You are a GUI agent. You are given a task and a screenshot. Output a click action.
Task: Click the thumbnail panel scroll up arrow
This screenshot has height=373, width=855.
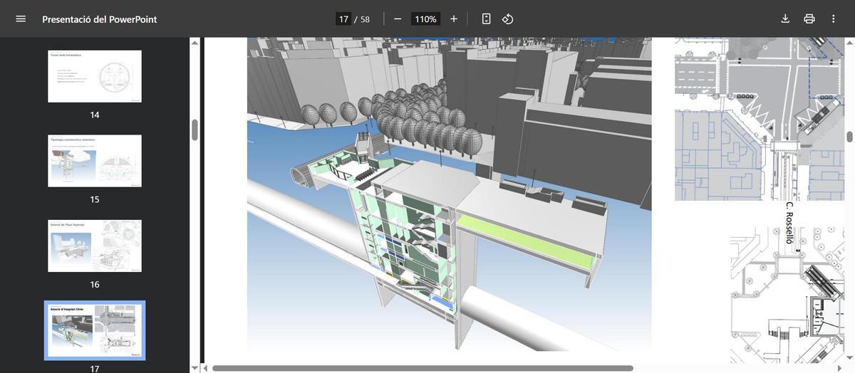pos(195,42)
